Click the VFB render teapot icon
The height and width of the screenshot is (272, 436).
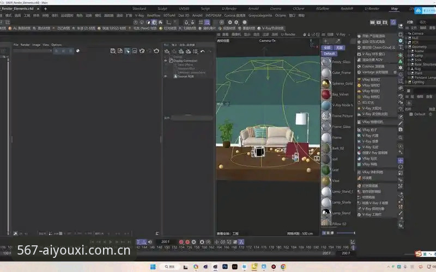coord(156,51)
